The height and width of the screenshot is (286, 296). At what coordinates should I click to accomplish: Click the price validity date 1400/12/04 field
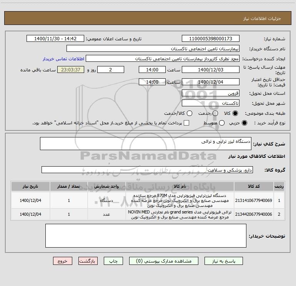[211, 82]
